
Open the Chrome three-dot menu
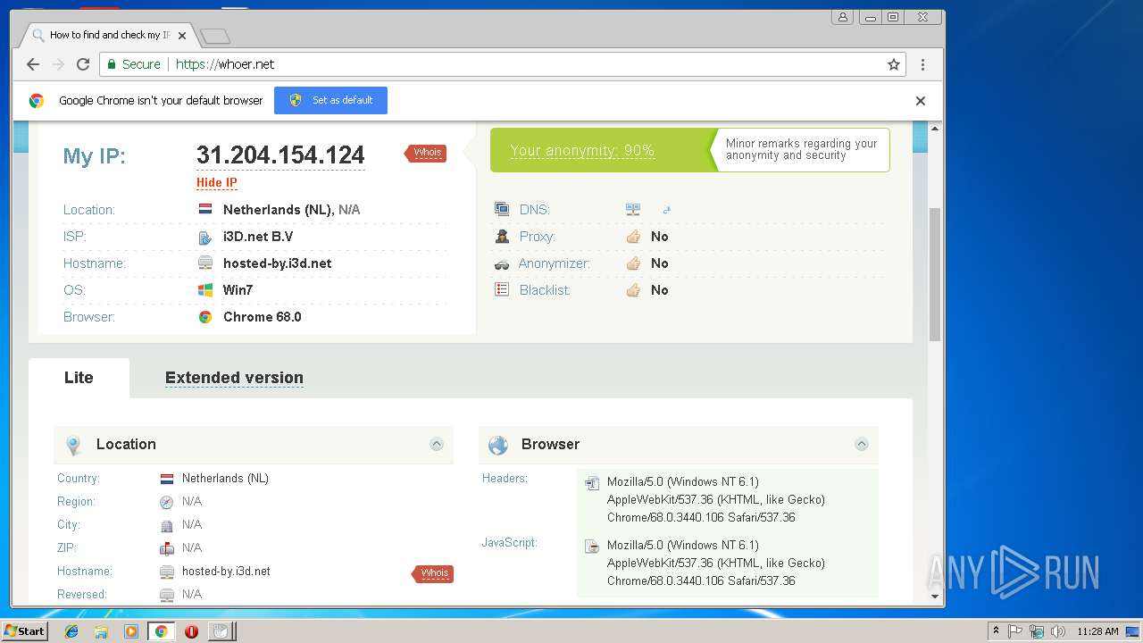(922, 64)
